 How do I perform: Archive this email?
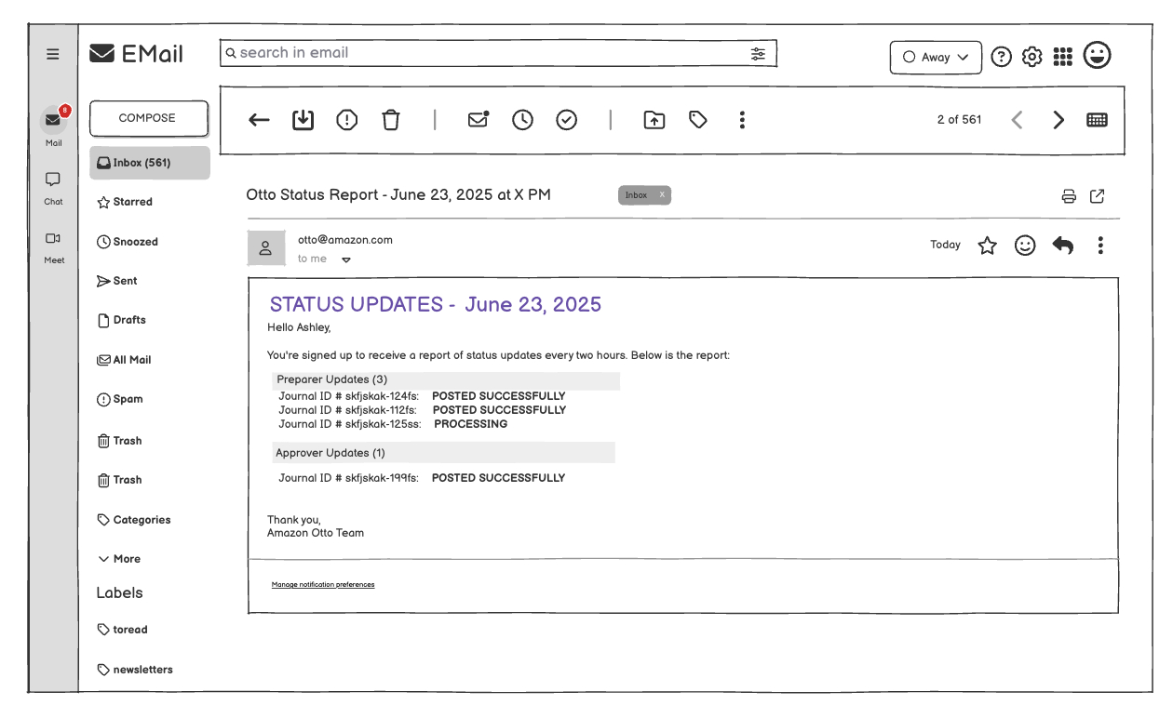(303, 120)
